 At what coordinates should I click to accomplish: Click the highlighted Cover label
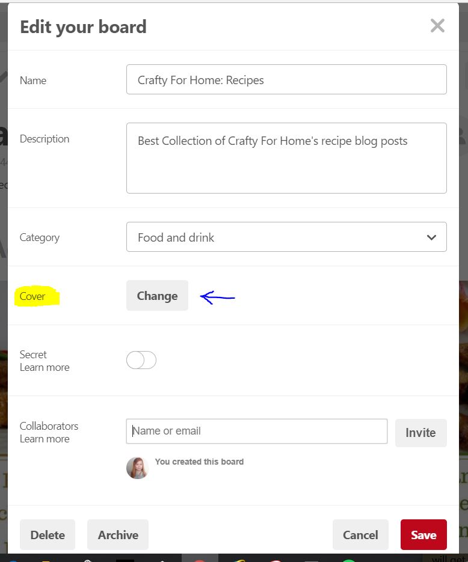[x=32, y=296]
